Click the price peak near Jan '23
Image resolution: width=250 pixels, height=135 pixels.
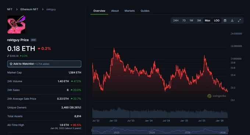tap(114, 48)
